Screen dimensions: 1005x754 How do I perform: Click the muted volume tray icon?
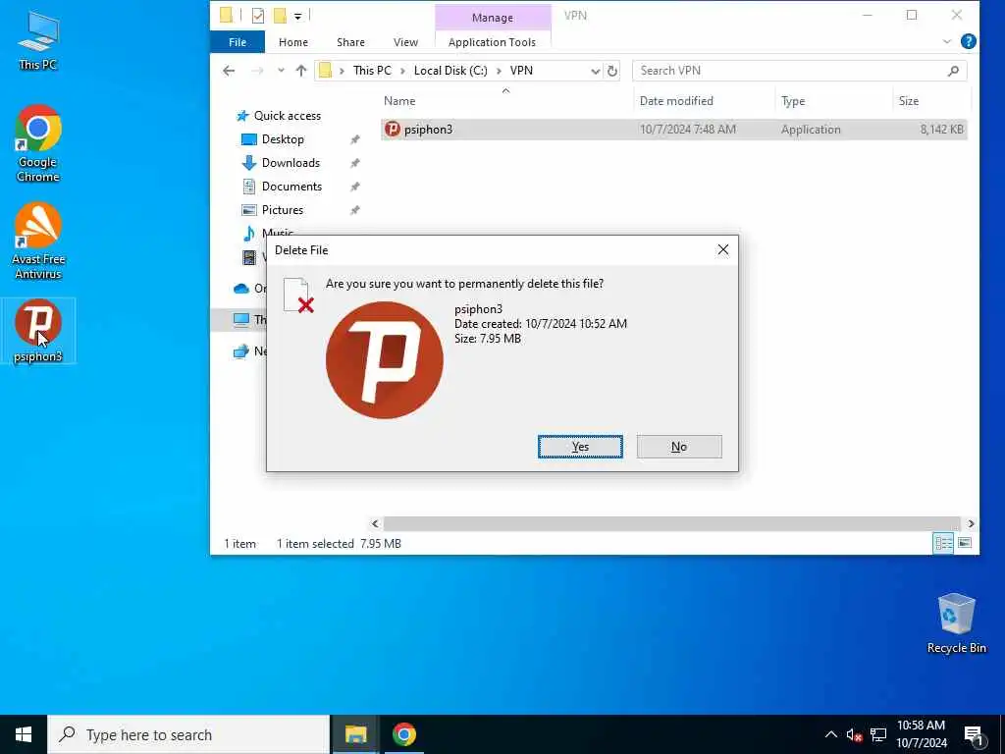[854, 734]
